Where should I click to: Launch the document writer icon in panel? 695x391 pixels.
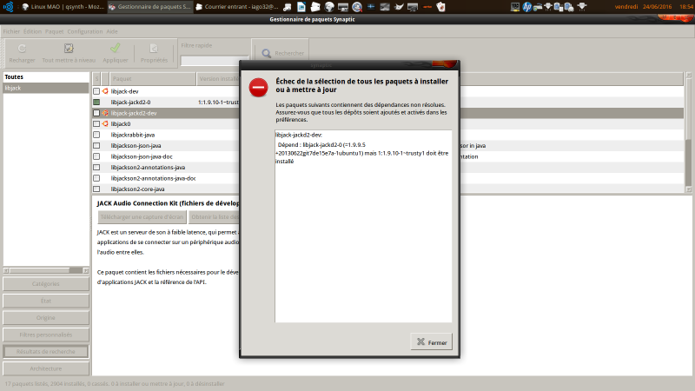point(301,7)
